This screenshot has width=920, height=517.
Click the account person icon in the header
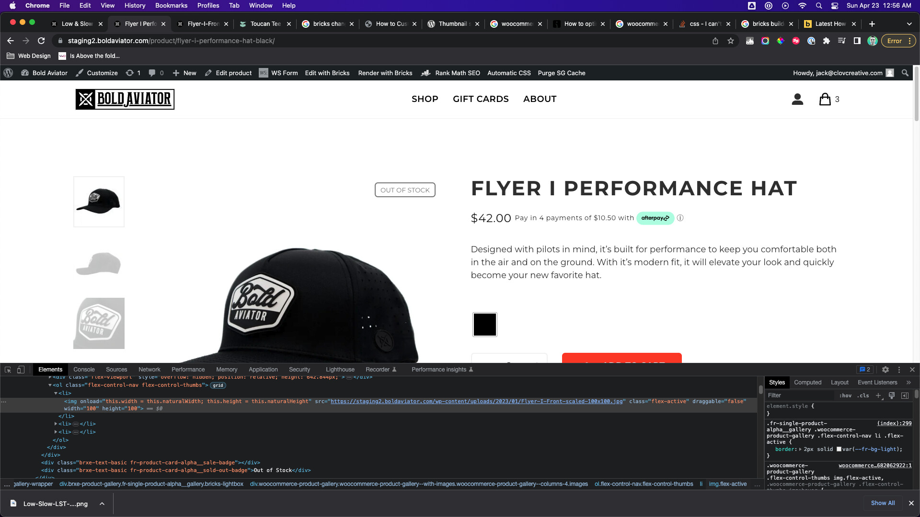797,99
